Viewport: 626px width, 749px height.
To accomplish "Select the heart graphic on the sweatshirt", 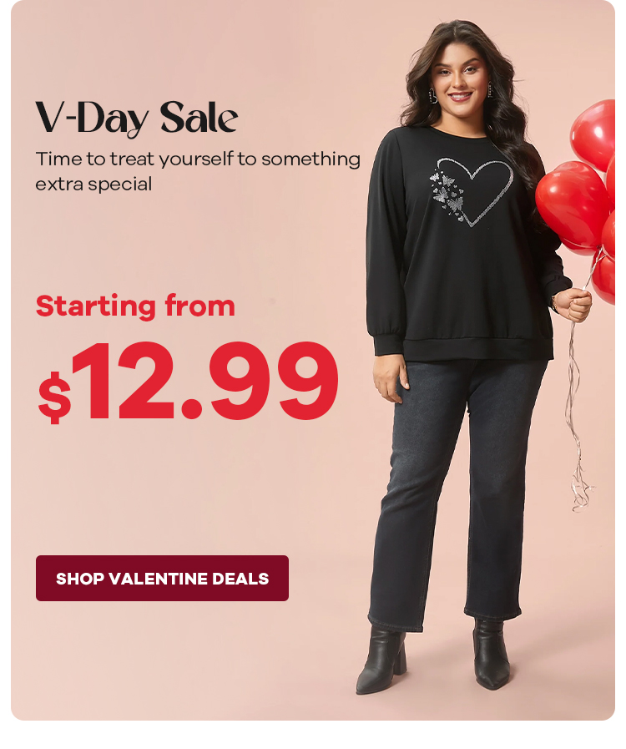I will tap(472, 191).
